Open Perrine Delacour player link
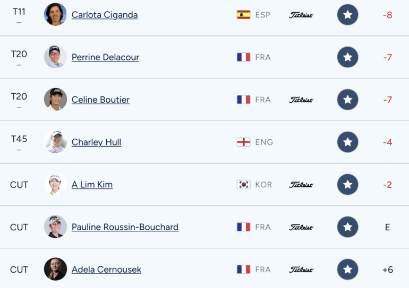 coord(105,57)
